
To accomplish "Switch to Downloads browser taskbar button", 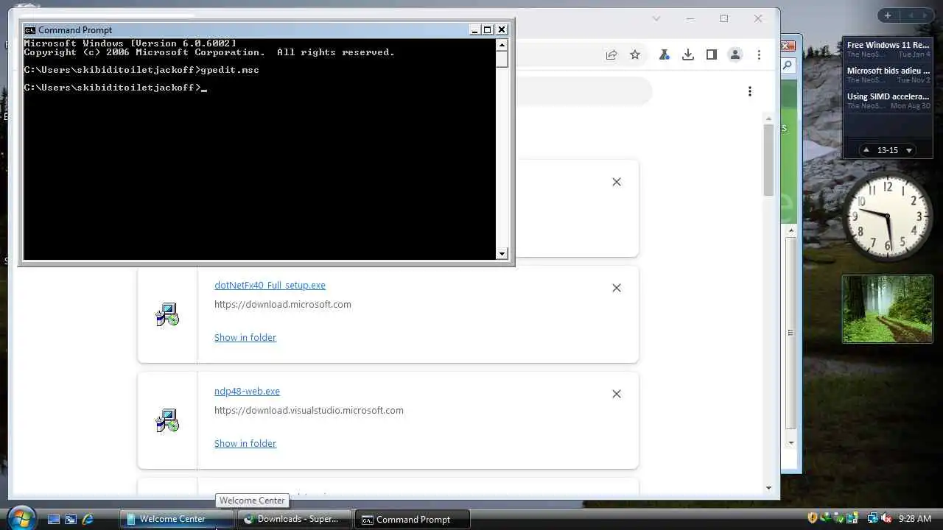I will click(x=294, y=519).
